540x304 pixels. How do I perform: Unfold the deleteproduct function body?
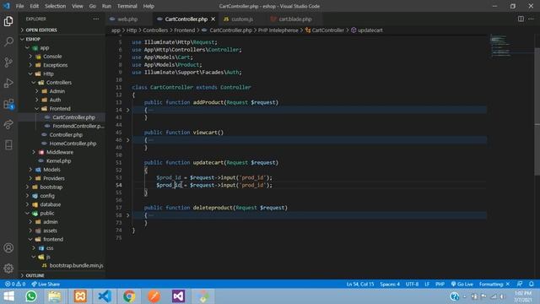click(x=127, y=215)
